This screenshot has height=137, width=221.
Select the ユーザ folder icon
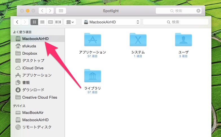click(183, 39)
